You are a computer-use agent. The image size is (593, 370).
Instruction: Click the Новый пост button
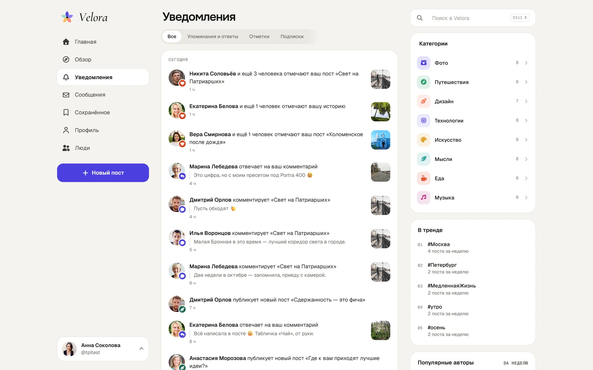(103, 173)
